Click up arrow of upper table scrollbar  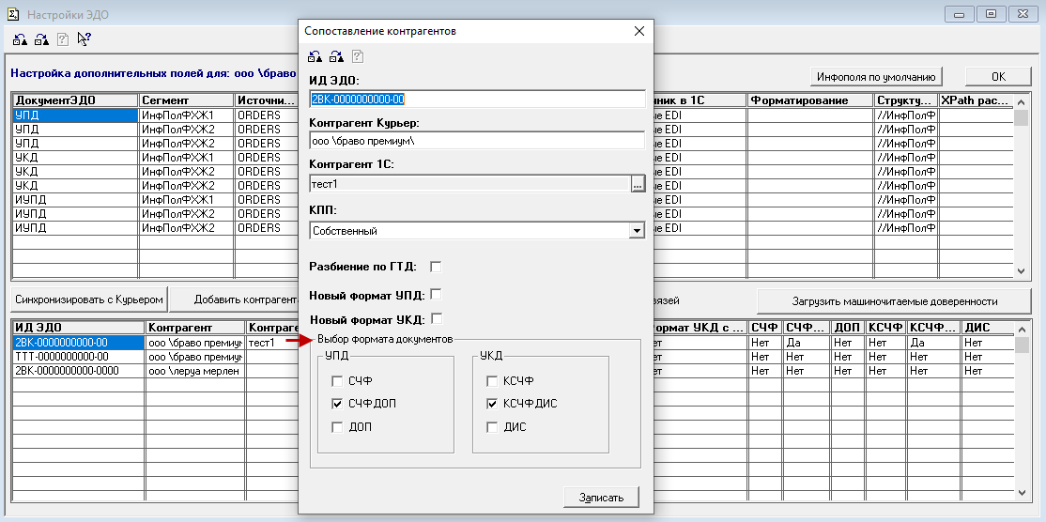(1021, 100)
